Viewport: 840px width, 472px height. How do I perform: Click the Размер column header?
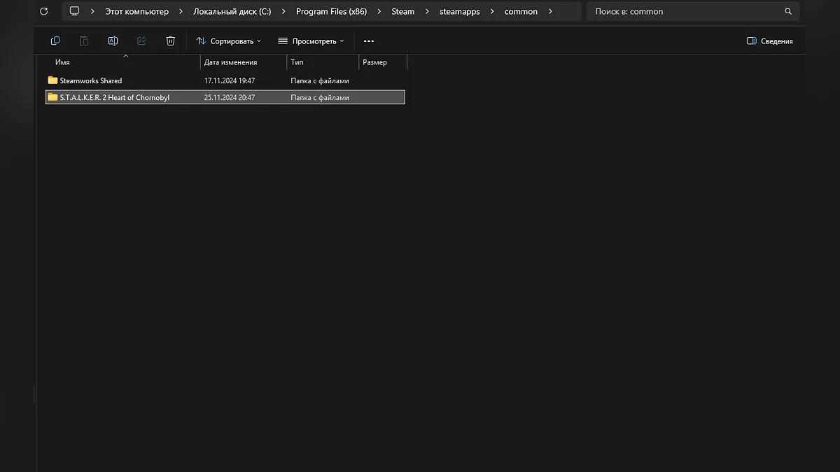click(x=375, y=62)
